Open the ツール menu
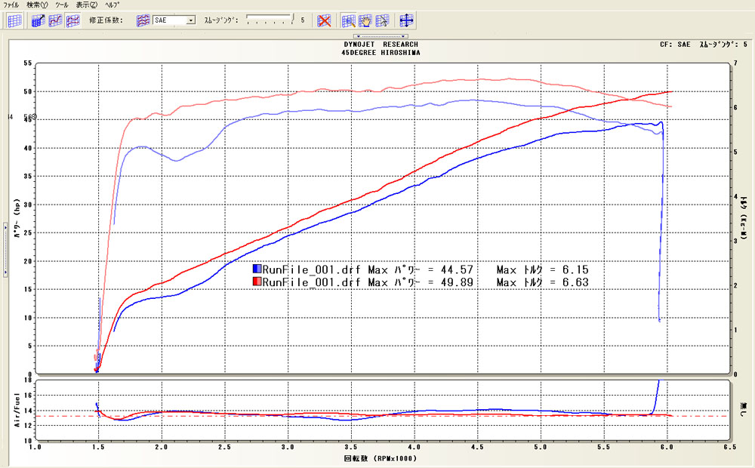Viewport: 755px width, 468px height. pyautogui.click(x=61, y=5)
